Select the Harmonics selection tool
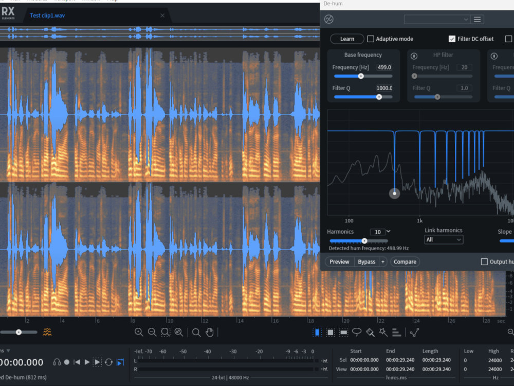The height and width of the screenshot is (386, 514). [396, 332]
